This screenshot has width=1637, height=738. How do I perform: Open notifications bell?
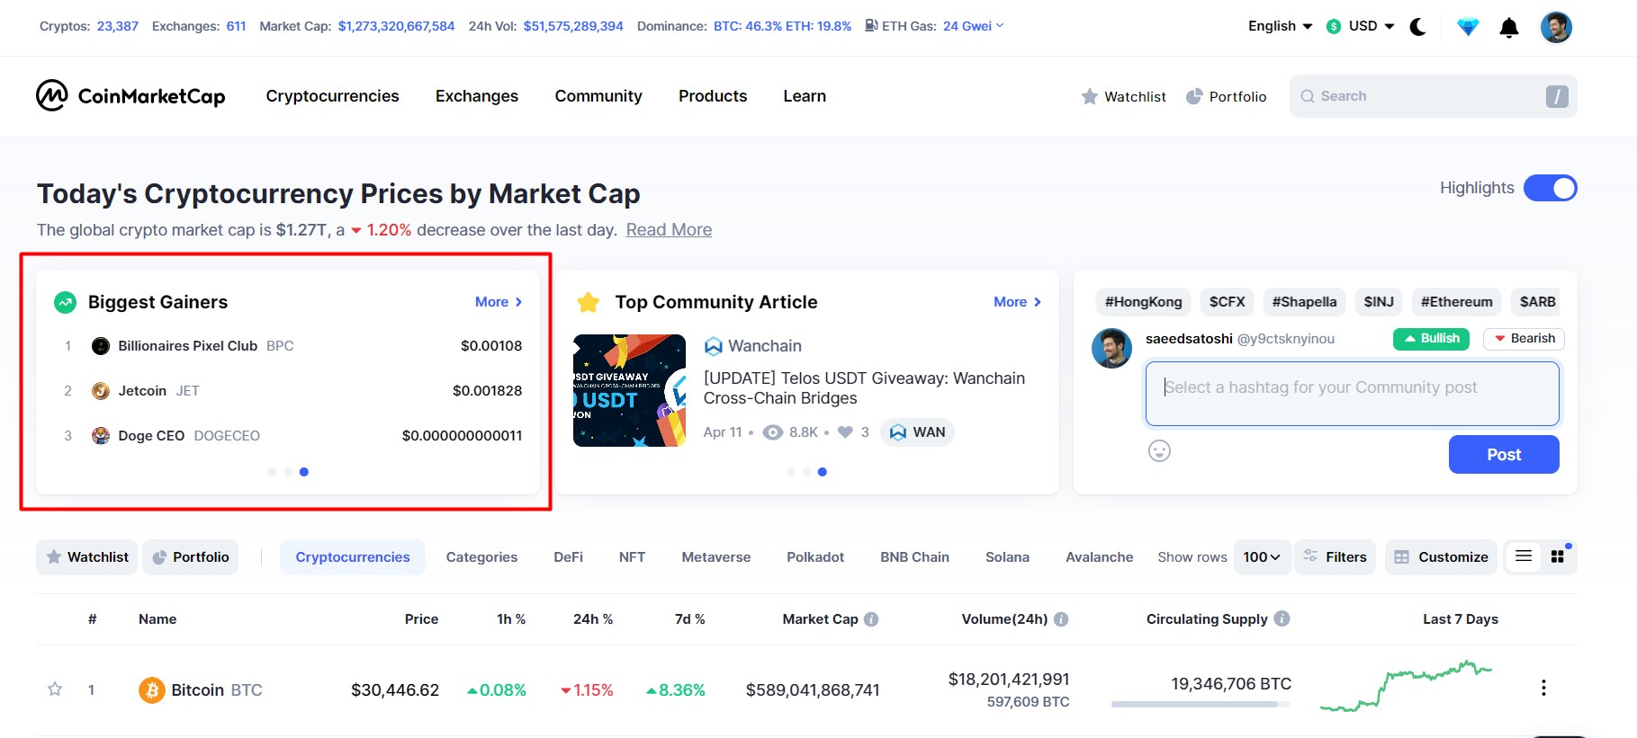[x=1509, y=28]
